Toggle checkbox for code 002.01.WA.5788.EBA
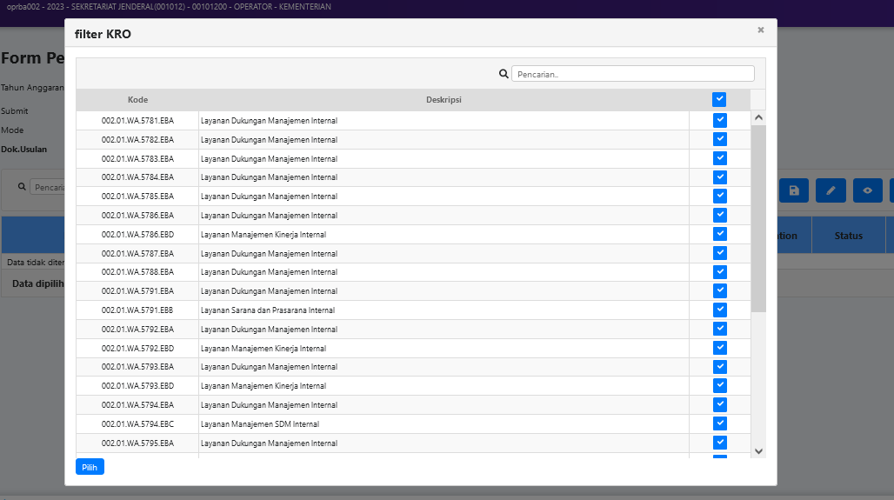 (719, 272)
